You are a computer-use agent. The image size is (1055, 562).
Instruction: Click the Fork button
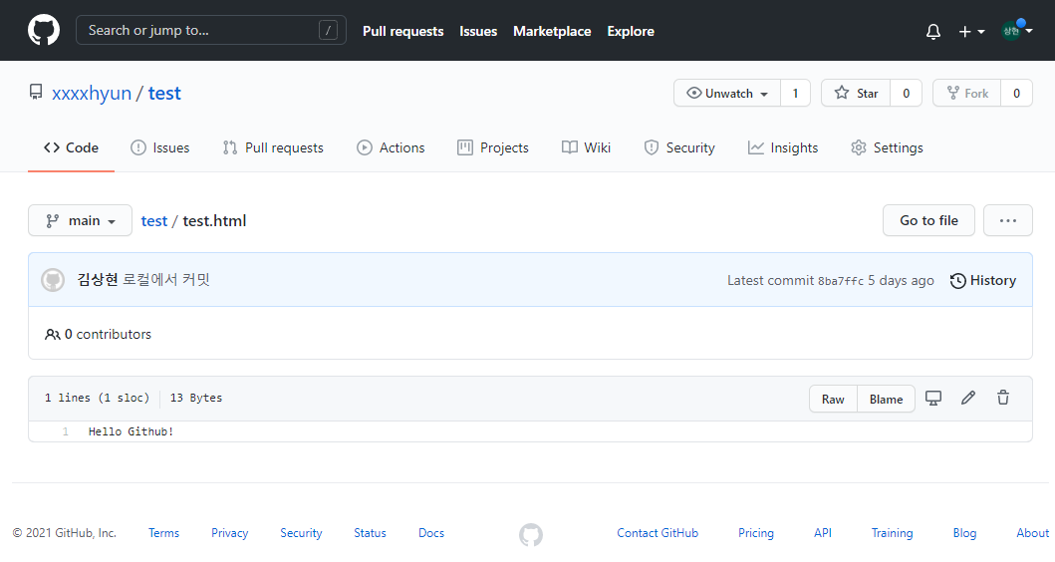(967, 93)
